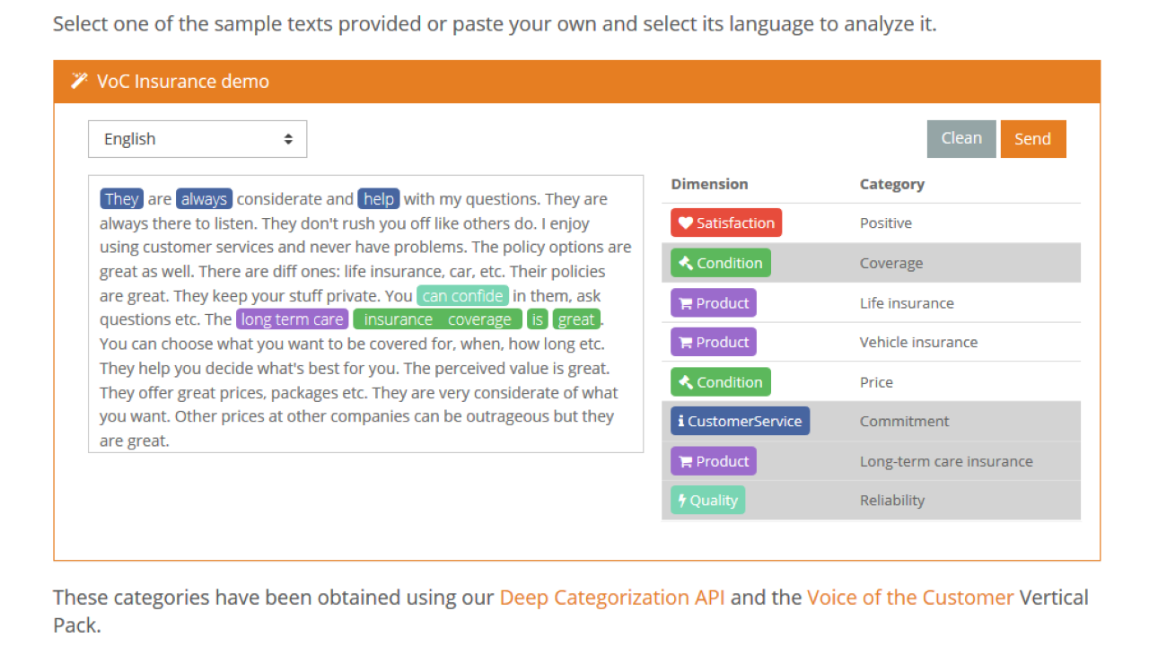Click cart icon for Long-term care insurance
1149x646 pixels.
tap(686, 461)
